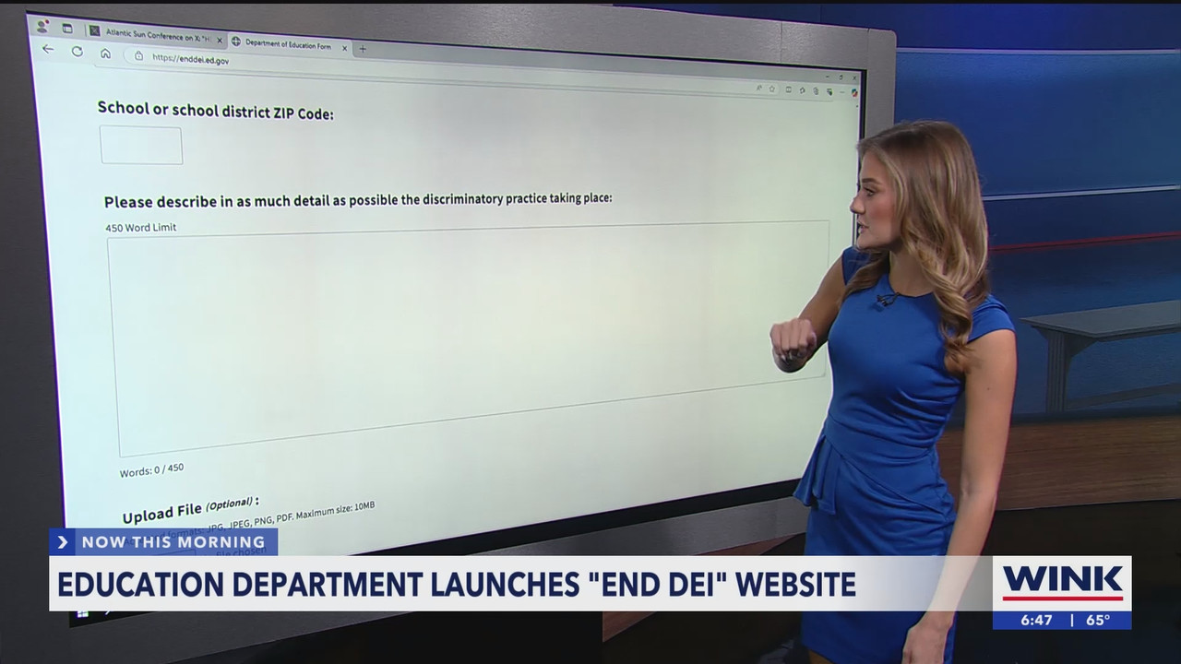The width and height of the screenshot is (1181, 664).
Task: Click the 'School or school district ZIP Code' label
Action: pyautogui.click(x=215, y=110)
